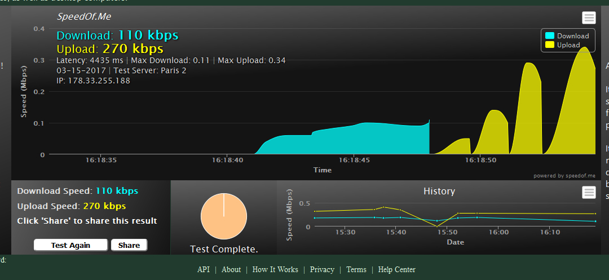Open the speed chart hamburger menu

click(589, 18)
